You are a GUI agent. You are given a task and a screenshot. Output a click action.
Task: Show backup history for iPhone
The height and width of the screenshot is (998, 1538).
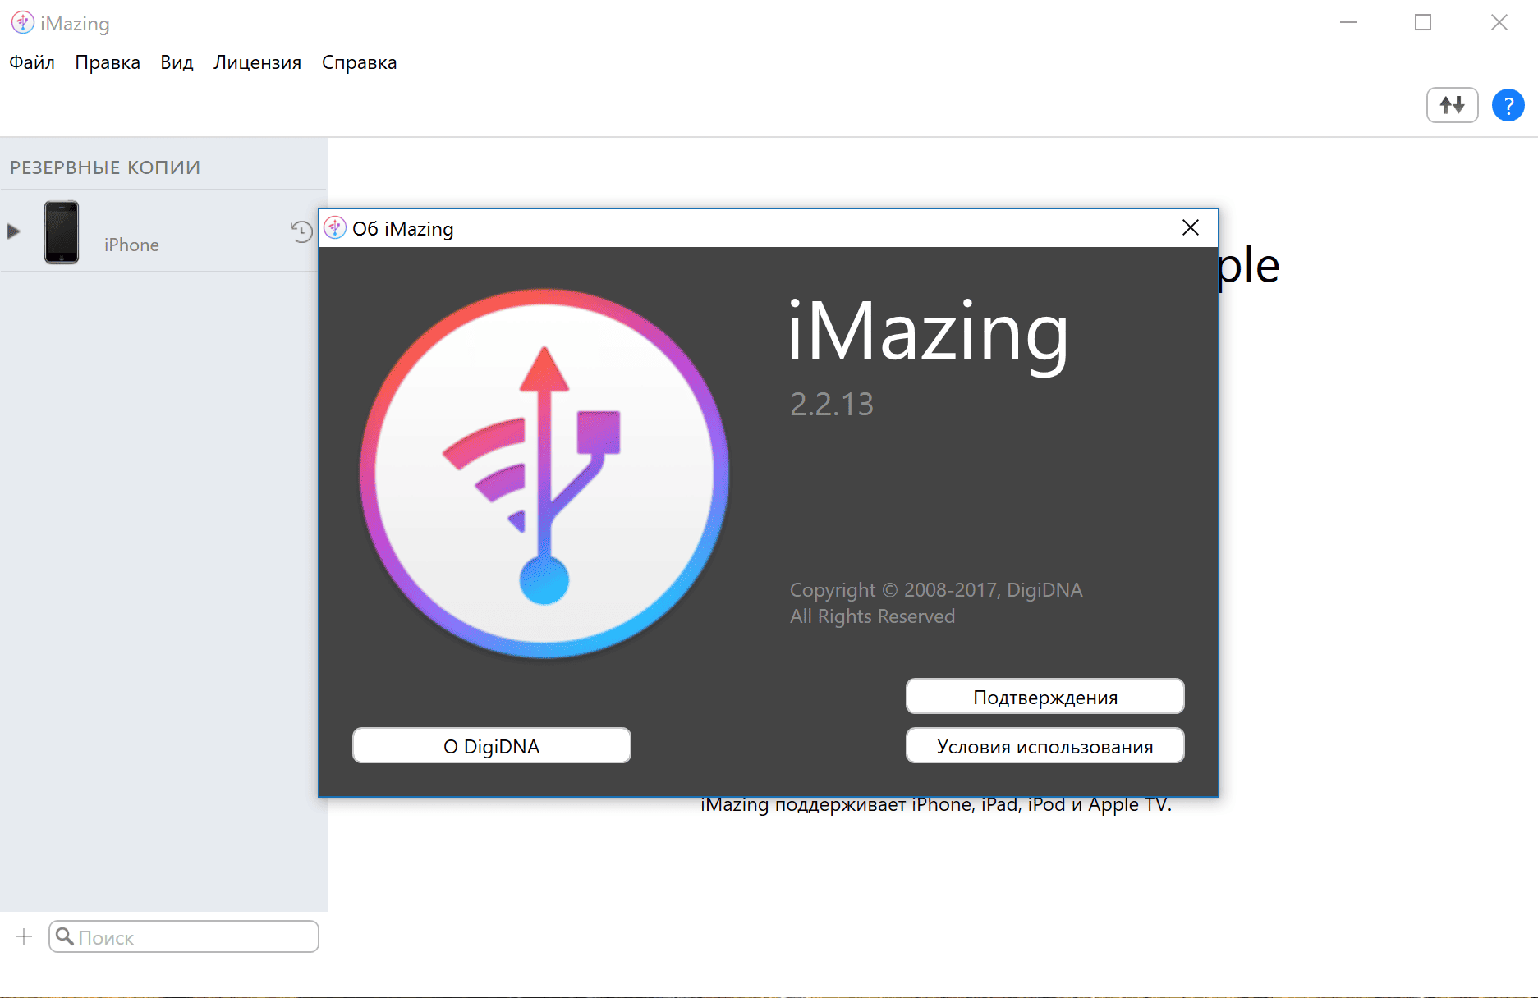coord(301,231)
